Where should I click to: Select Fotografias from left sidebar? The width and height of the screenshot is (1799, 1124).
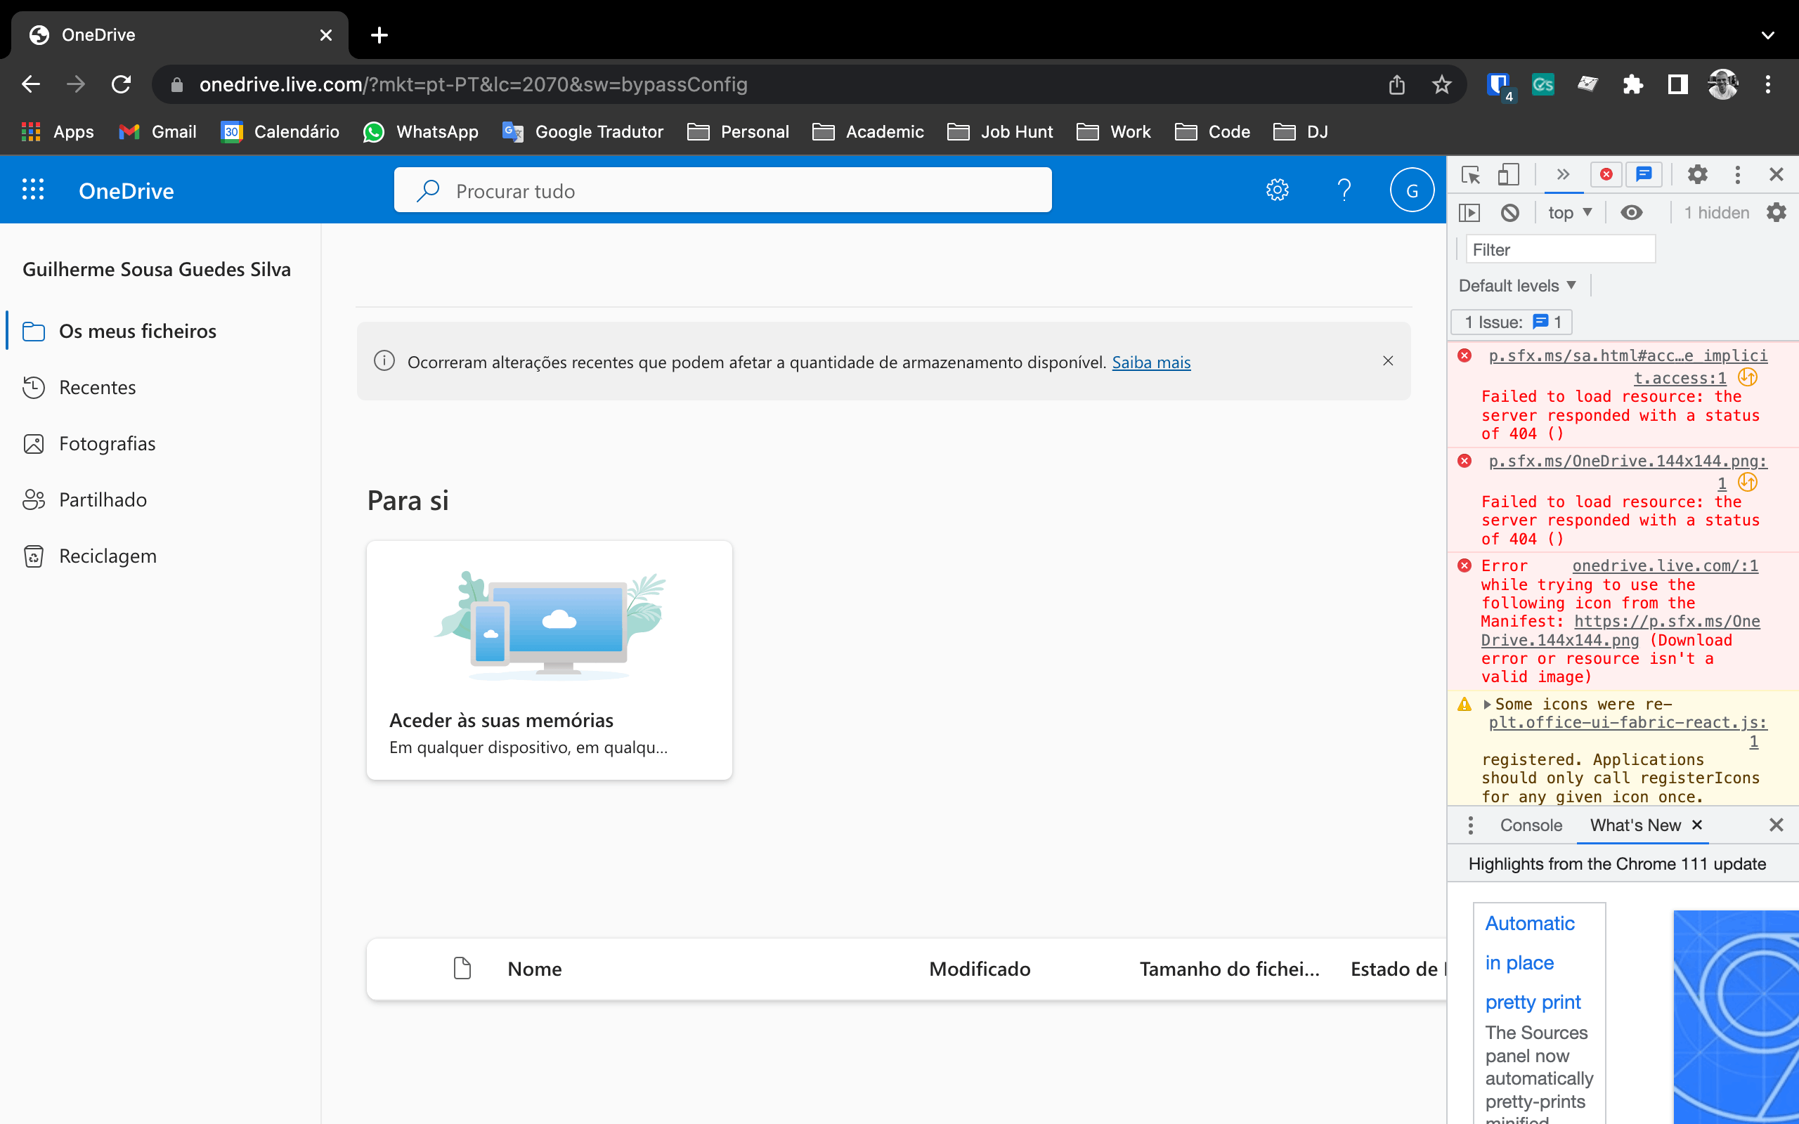click(x=106, y=443)
